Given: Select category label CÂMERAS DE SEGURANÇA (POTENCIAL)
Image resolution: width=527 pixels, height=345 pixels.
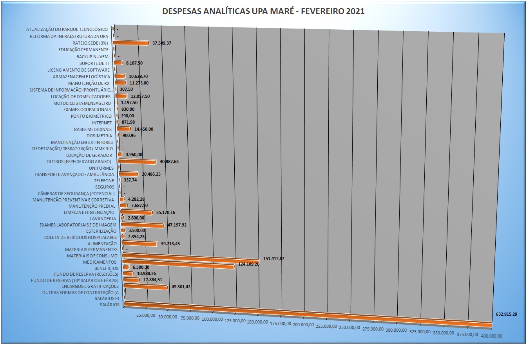Looking at the screenshot, I should 76,194.
